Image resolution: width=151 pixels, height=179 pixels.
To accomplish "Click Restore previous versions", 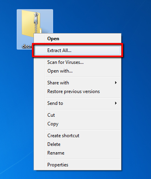I will click(77, 91).
